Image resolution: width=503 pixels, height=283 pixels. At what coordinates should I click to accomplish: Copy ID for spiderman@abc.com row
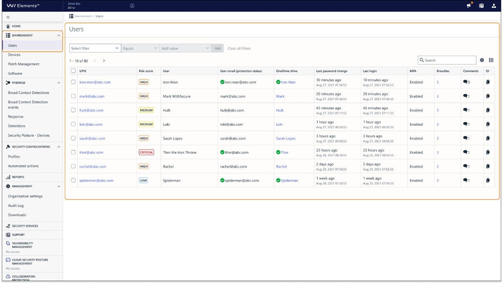point(488,180)
